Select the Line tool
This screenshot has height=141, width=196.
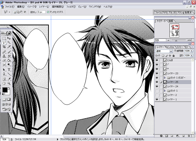click(x=9, y=74)
